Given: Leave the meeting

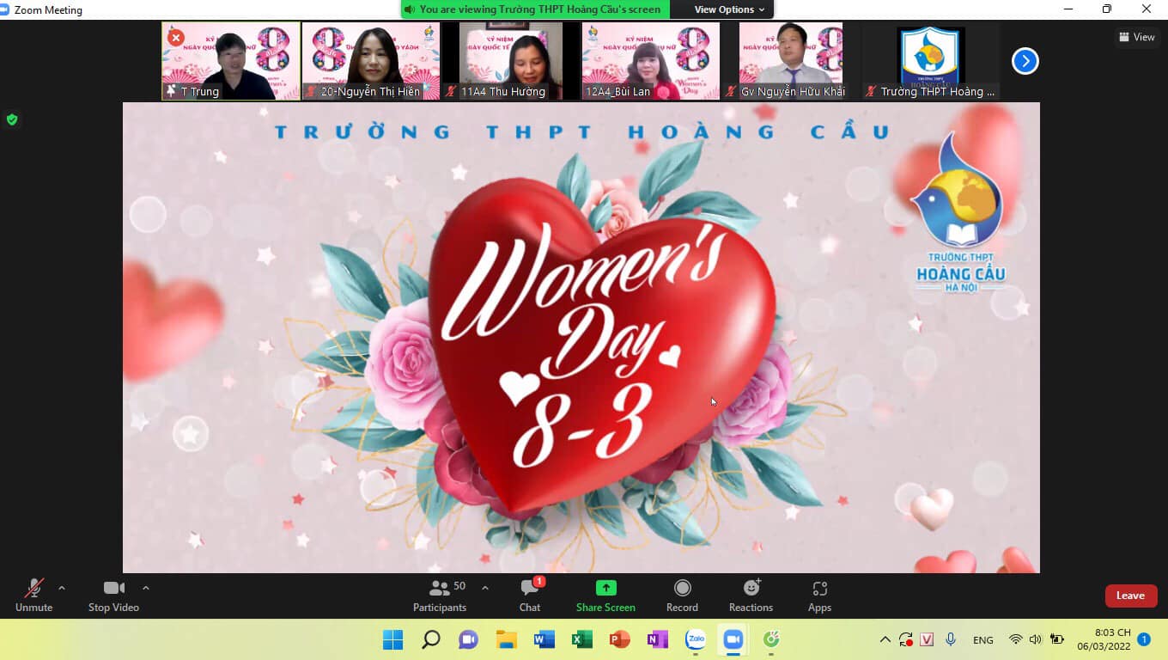Looking at the screenshot, I should (1130, 596).
